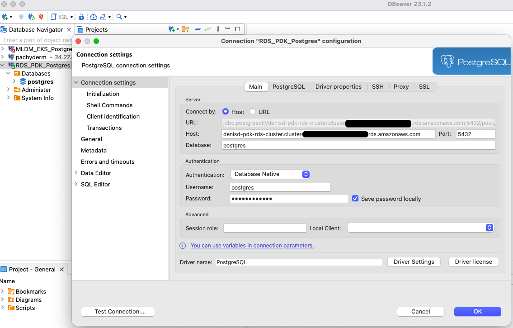Click the info icon beside the variables link

tap(183, 246)
